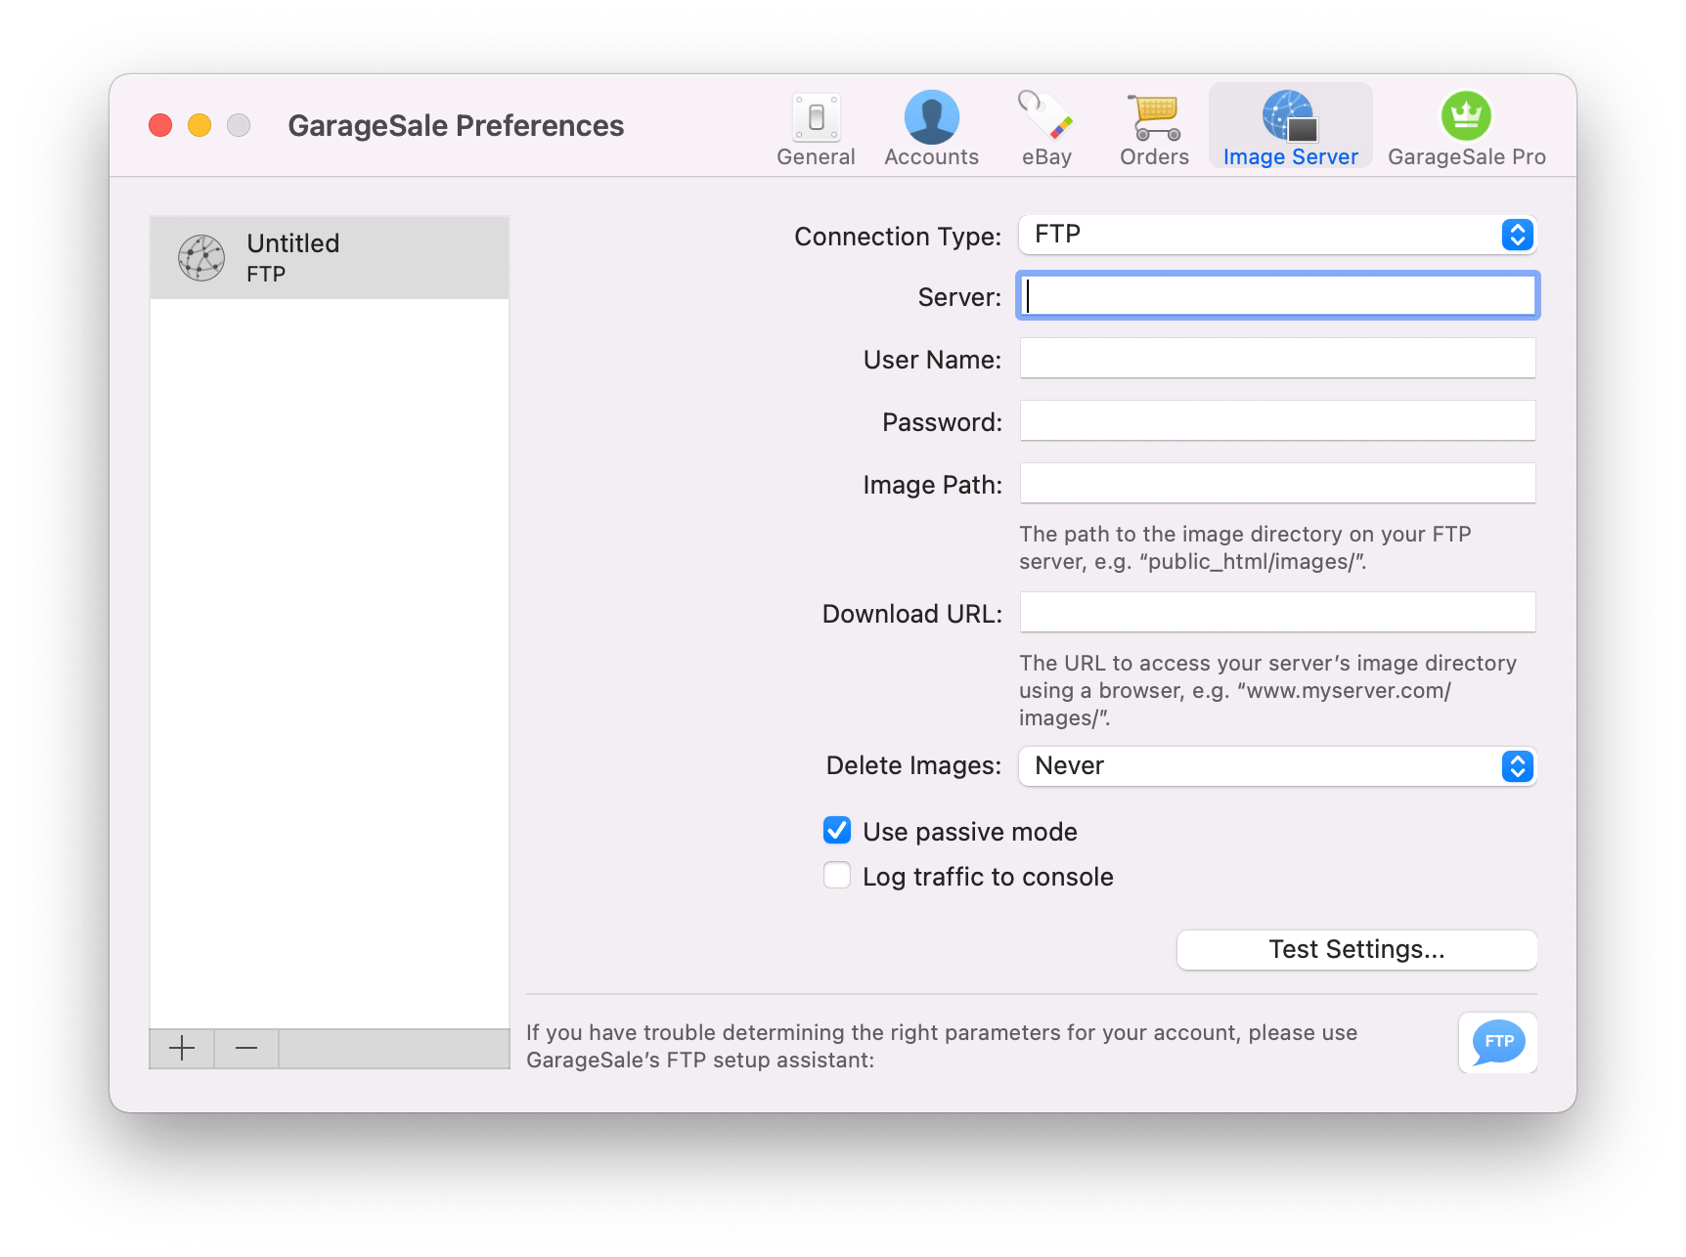Enable Log traffic to console
This screenshot has height=1257, width=1686.
click(837, 876)
